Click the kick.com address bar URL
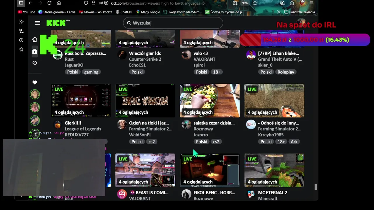Image resolution: width=374 pixels, height=210 pixels. (158, 3)
